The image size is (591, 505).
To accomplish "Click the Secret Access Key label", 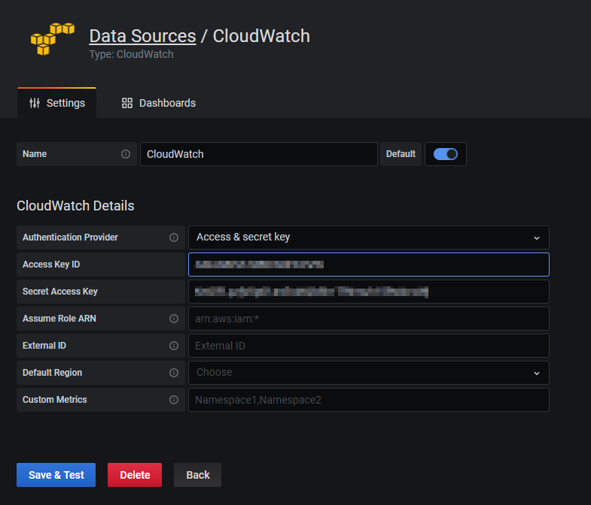I will coord(60,292).
